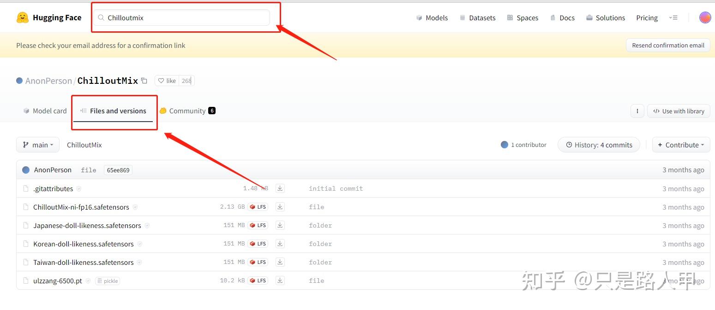Open the AnonPerson profile link in title
This screenshot has width=715, height=310.
tap(48, 81)
